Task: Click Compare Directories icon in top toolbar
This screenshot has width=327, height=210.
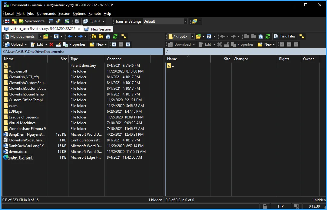Action: pos(7,21)
